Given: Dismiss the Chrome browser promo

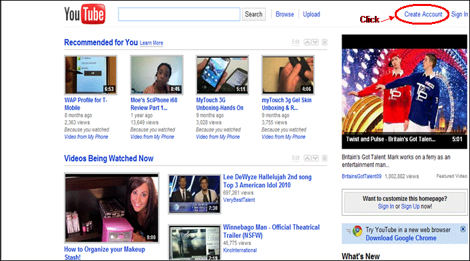Looking at the screenshot, I should 463,229.
